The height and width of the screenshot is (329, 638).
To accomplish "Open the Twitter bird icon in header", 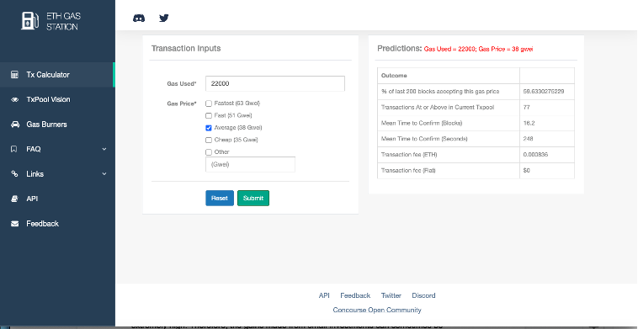I will point(164,18).
